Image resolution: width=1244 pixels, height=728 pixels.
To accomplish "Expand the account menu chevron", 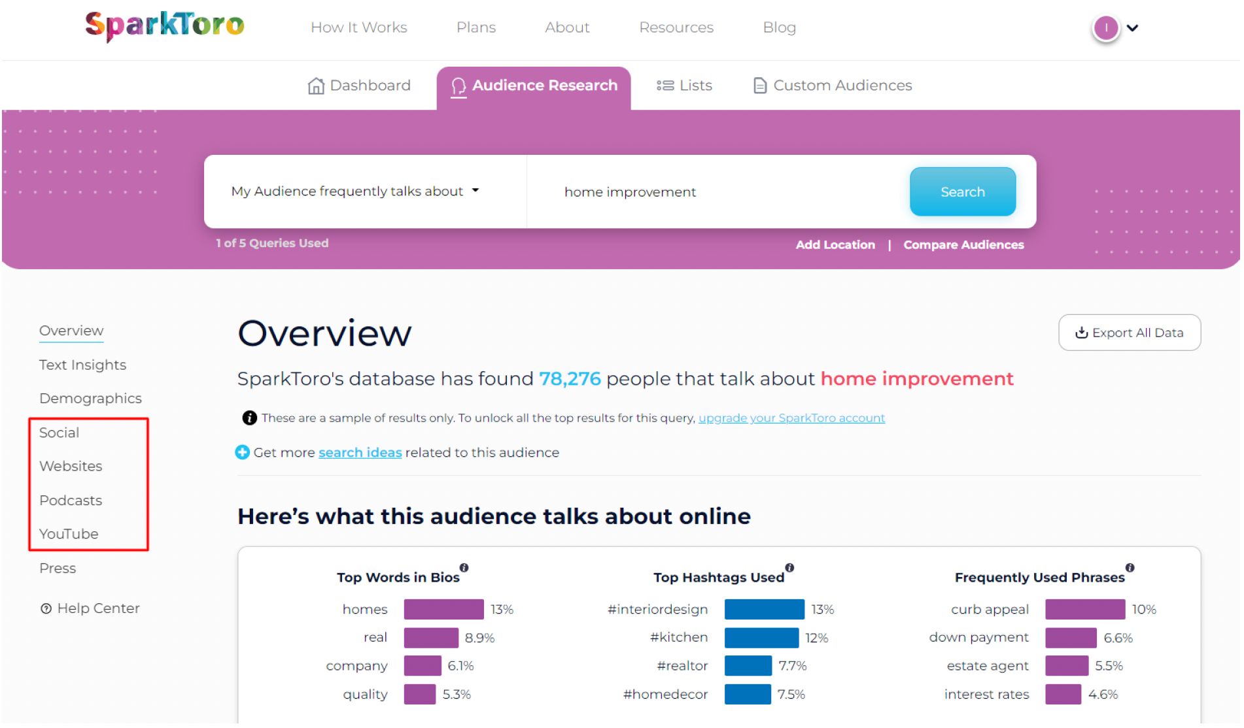I will pyautogui.click(x=1133, y=28).
